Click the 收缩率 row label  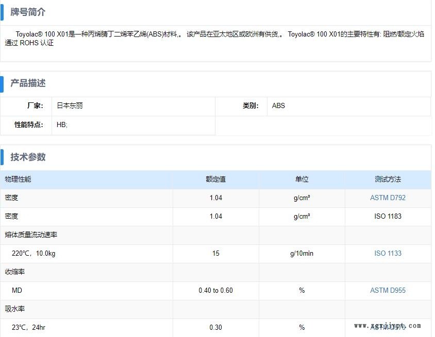coord(15,272)
